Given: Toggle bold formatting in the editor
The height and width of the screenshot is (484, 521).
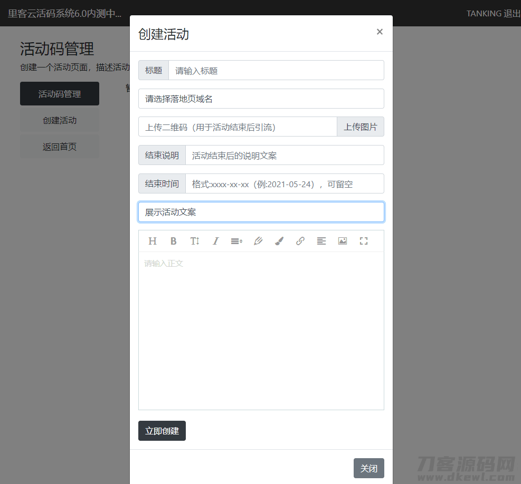Looking at the screenshot, I should point(173,241).
